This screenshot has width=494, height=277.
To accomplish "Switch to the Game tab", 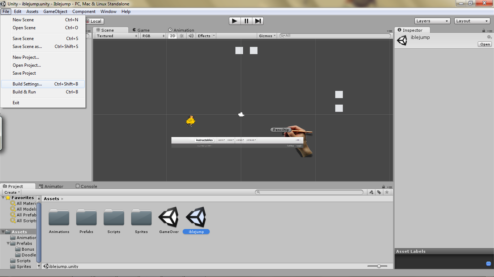I will coord(141,30).
